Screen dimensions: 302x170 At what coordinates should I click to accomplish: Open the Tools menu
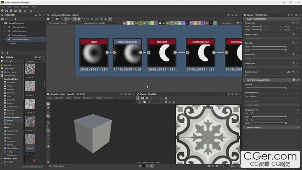(x=16, y=7)
